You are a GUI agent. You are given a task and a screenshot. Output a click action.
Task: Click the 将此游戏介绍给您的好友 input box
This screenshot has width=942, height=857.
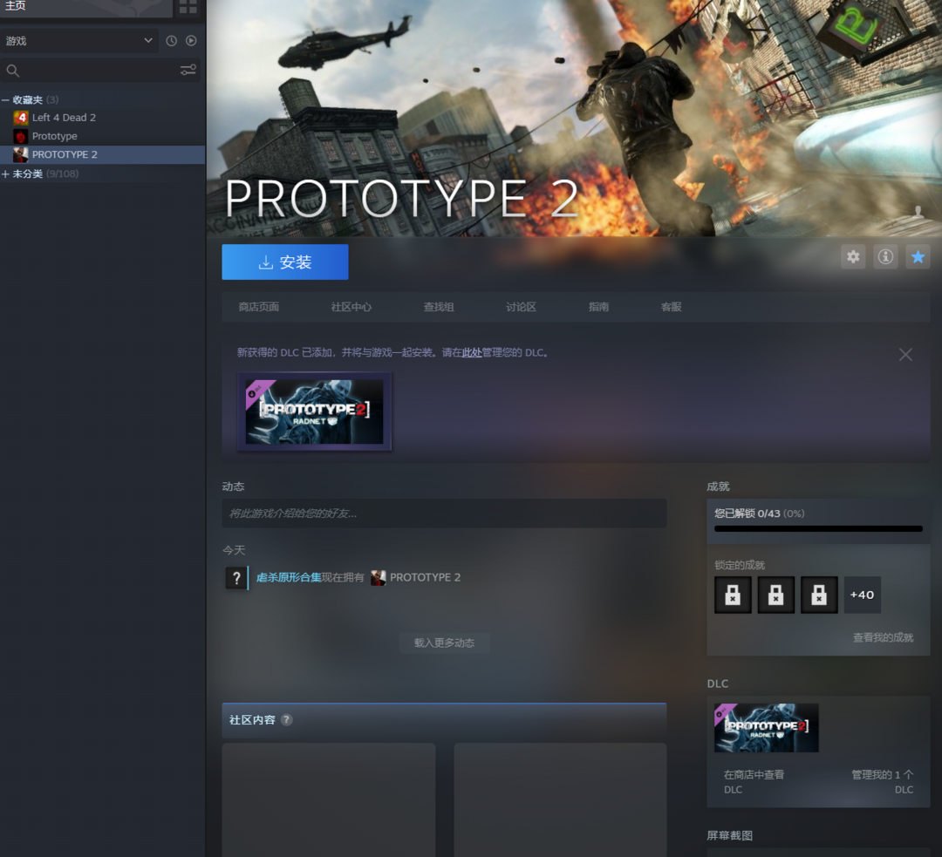click(445, 514)
